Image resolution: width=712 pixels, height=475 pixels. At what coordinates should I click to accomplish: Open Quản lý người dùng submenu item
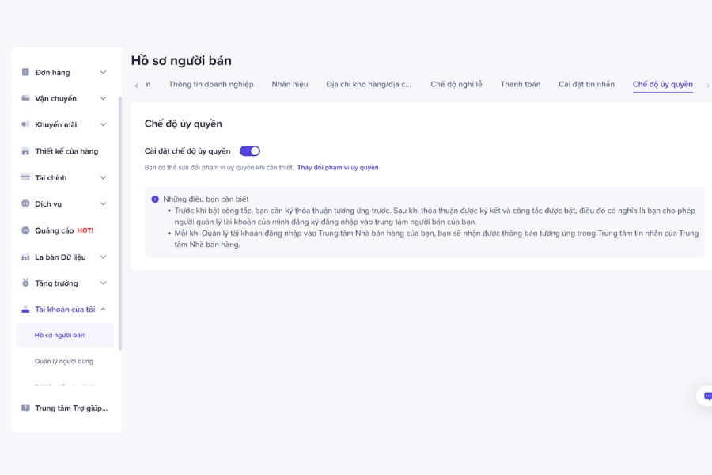[64, 361]
